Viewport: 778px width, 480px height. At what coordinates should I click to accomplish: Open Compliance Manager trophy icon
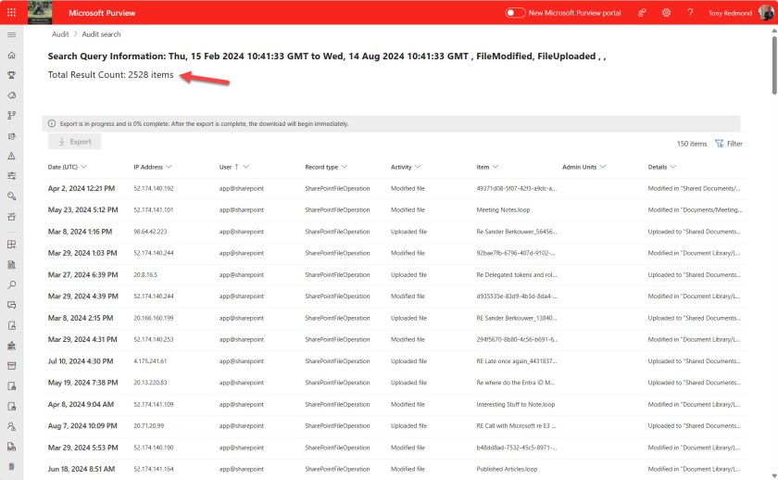point(11,75)
